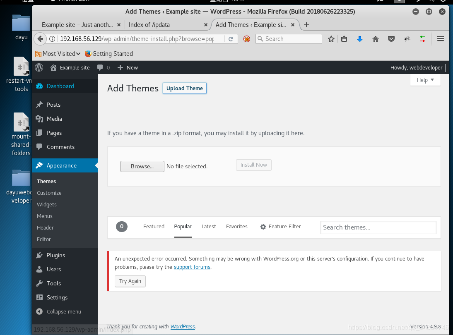This screenshot has height=335, width=453.
Task: Open Firefox hamburger menu
Action: point(440,38)
